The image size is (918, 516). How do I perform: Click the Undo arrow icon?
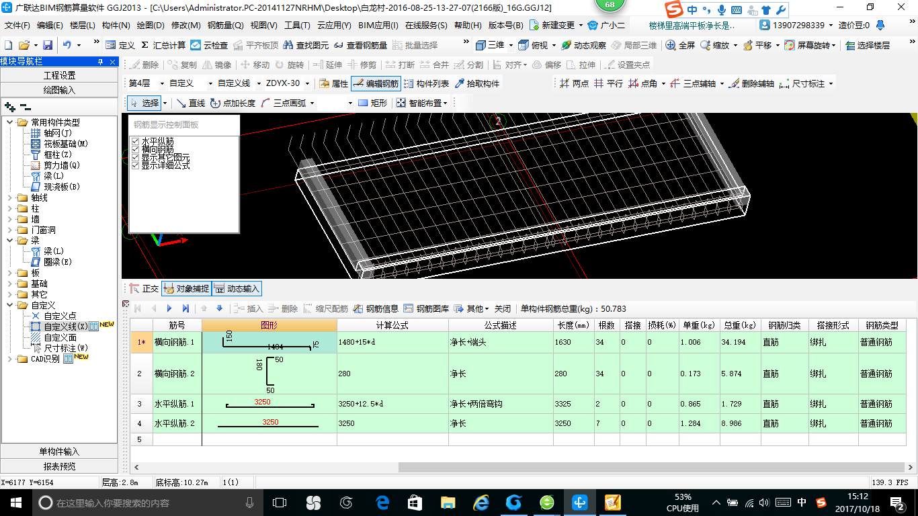67,45
